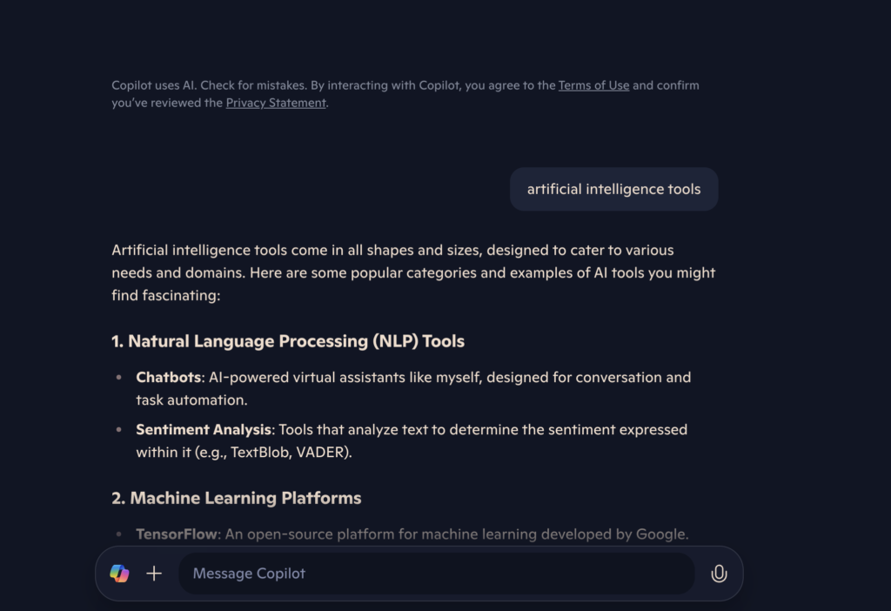Viewport: 891px width, 611px height.
Task: Click the bold TensorFlow term
Action: [x=177, y=534]
